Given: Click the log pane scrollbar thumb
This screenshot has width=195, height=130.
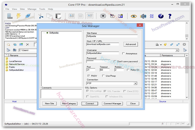Looking at the screenshot, I should pos(187,36).
